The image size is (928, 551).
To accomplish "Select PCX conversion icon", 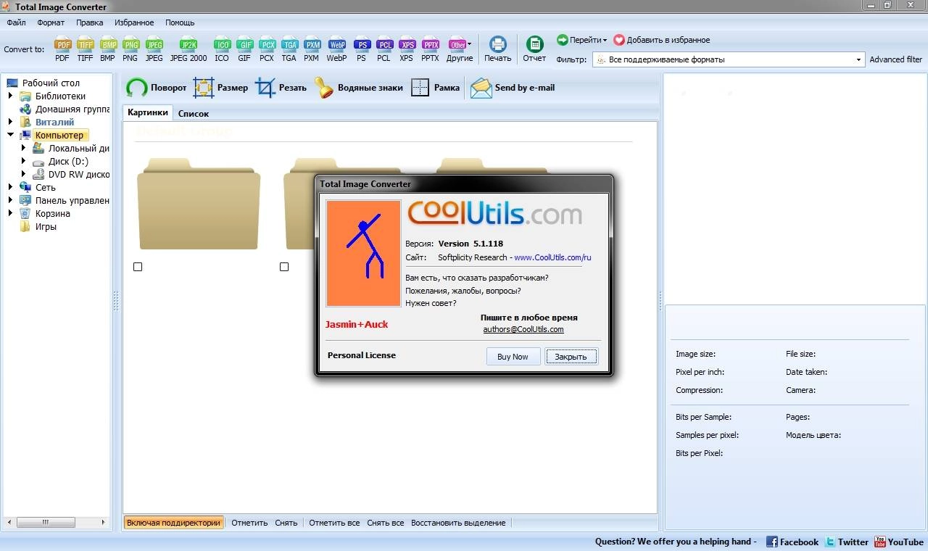I will click(267, 49).
